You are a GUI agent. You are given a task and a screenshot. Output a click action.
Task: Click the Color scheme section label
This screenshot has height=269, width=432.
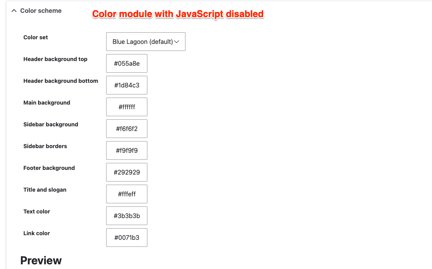40,11
